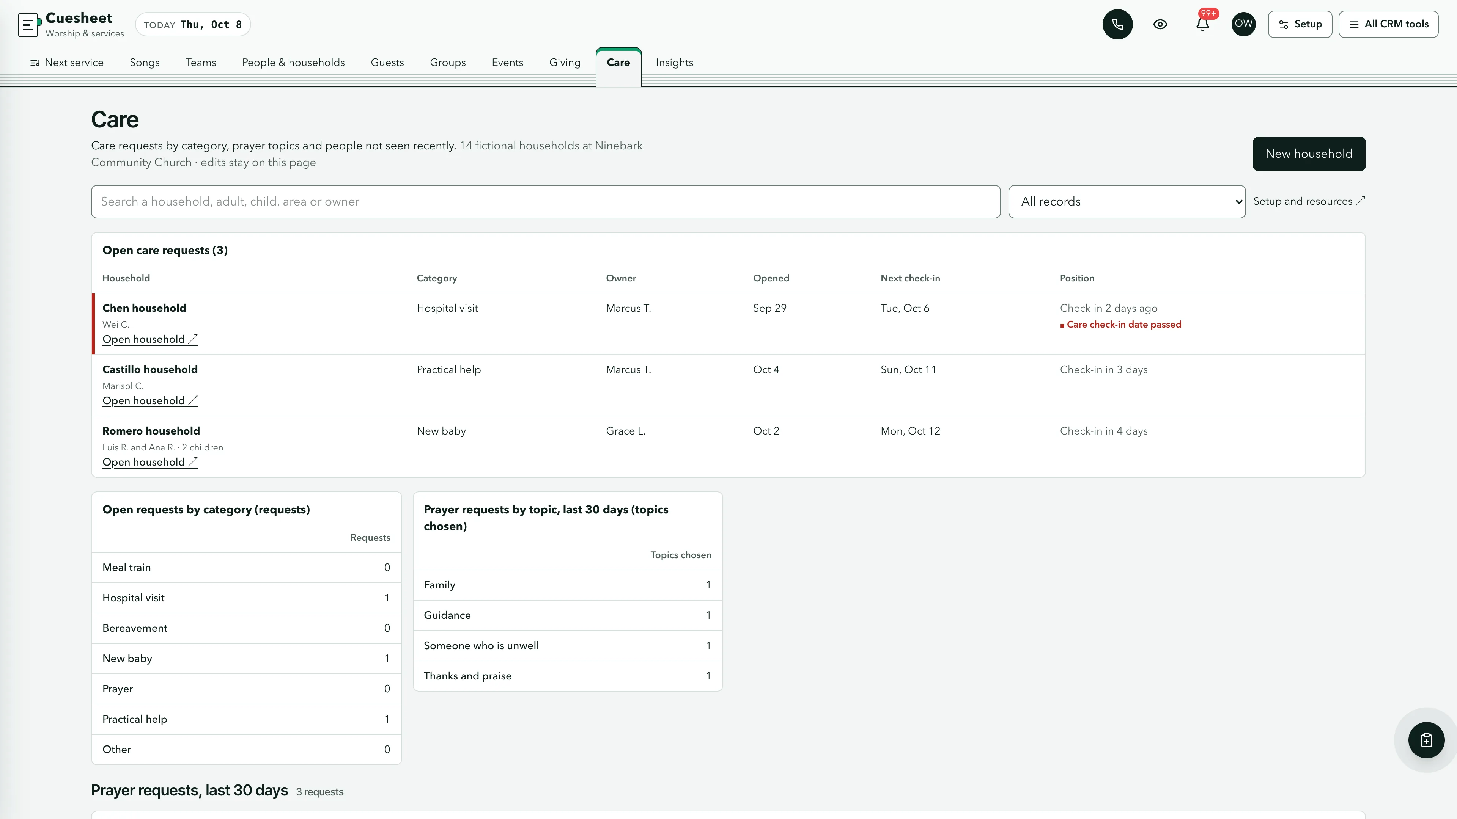Click 'Guidance' prayer topic row

click(x=567, y=615)
